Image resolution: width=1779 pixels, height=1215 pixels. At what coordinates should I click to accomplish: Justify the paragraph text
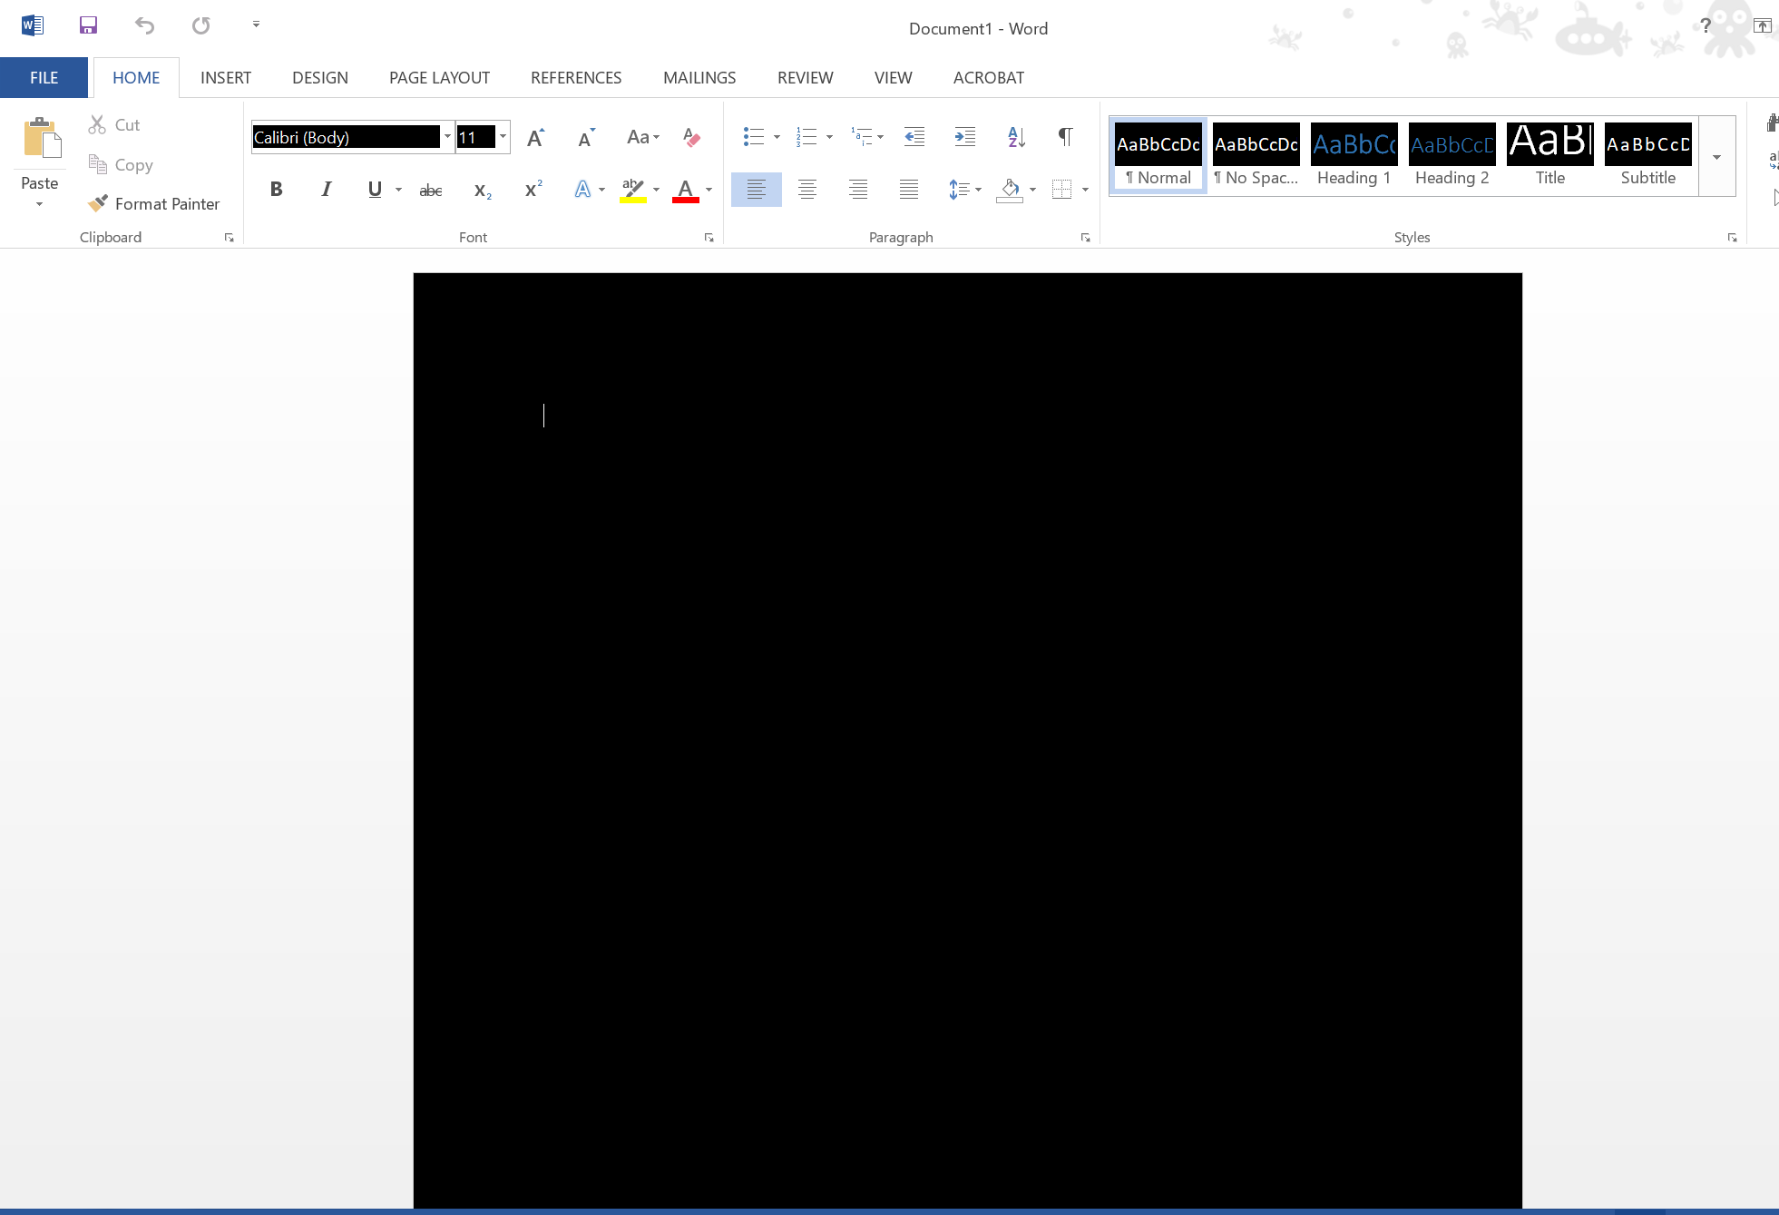[909, 190]
